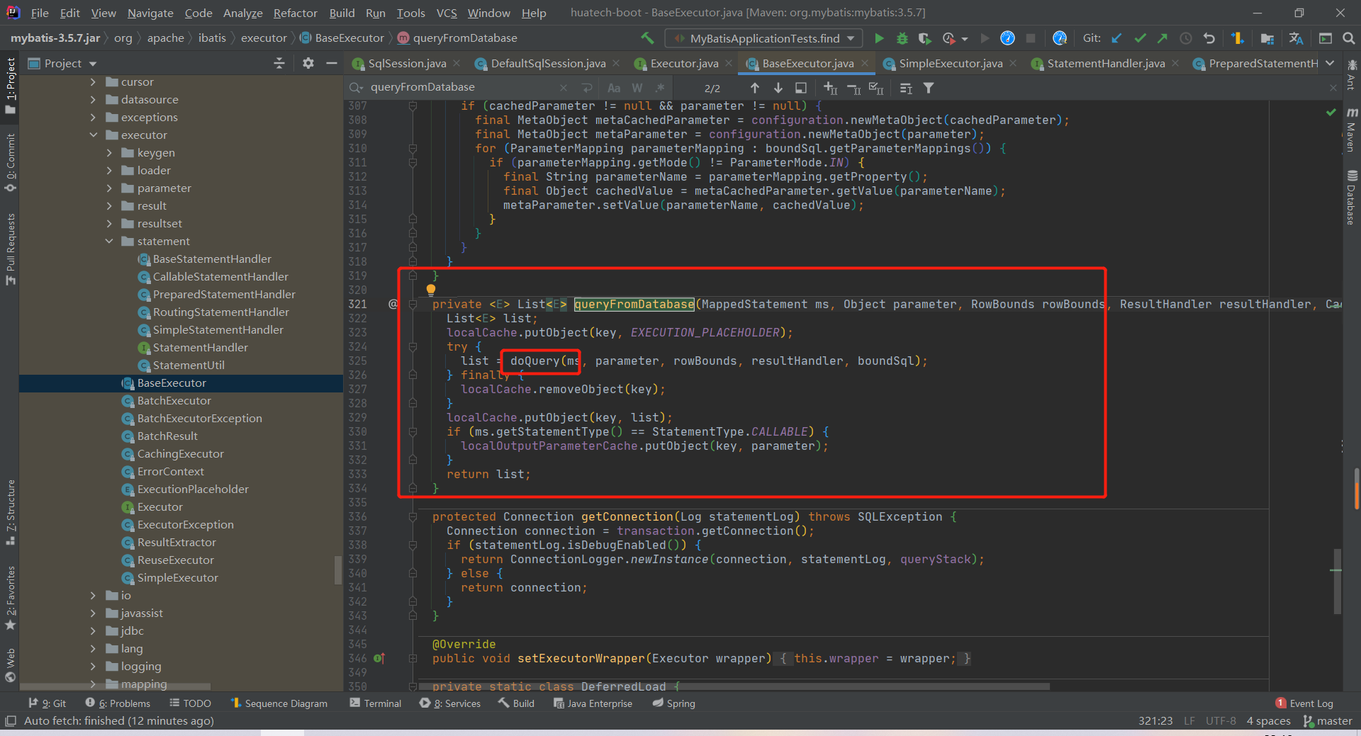The height and width of the screenshot is (736, 1361).
Task: Hide the Project tool window with minus icon
Action: [x=331, y=63]
